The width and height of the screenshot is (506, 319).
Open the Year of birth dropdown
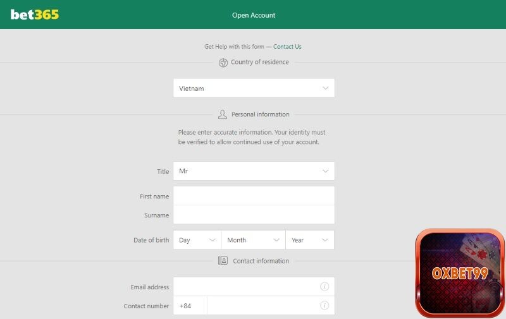click(309, 240)
